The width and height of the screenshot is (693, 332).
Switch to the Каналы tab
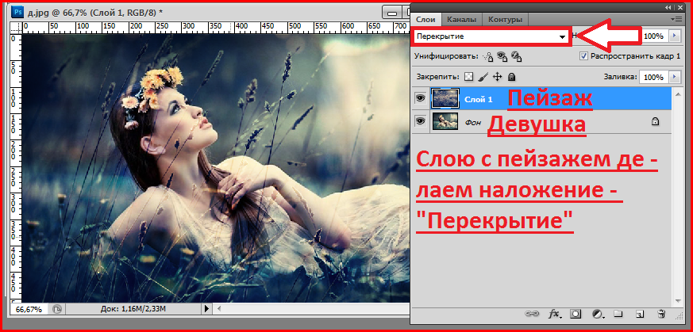click(461, 19)
